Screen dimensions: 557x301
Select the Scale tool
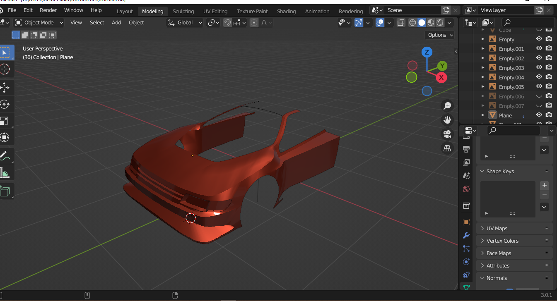coord(5,121)
